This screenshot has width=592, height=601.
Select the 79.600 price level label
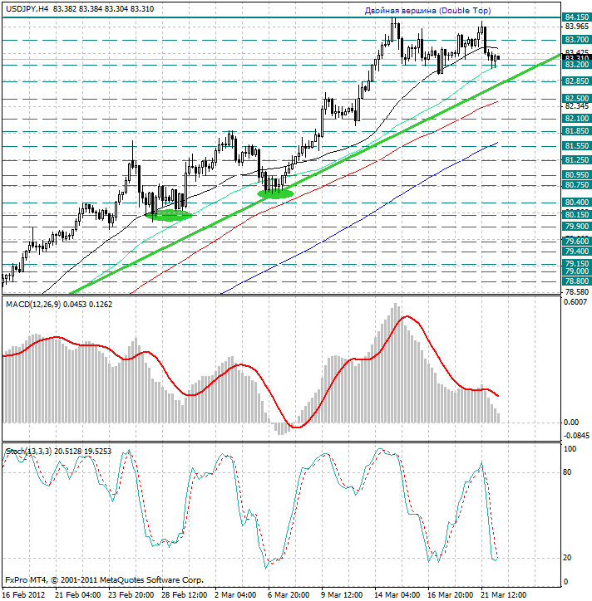[x=577, y=241]
